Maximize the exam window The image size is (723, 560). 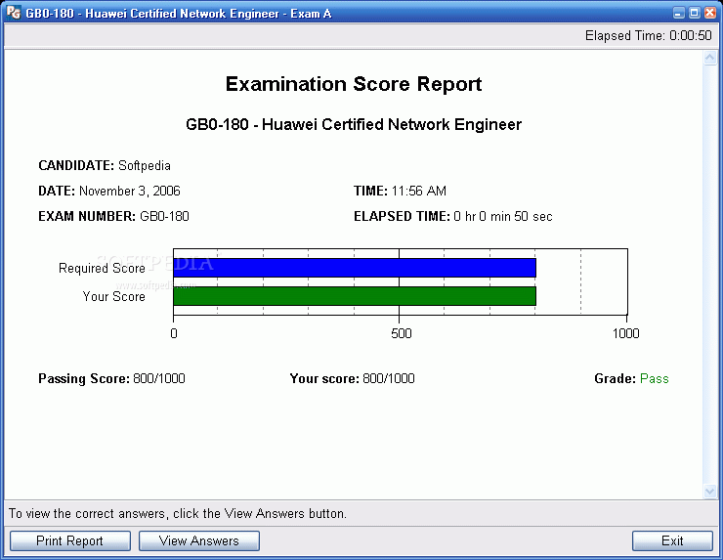694,13
